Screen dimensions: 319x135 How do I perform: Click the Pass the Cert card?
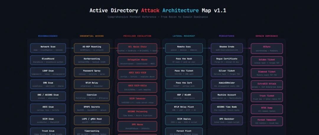tap(184, 84)
